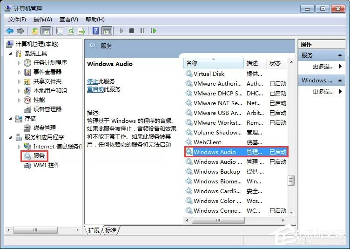The width and height of the screenshot is (350, 249).
Task: Open the 帮助(H) menu
Action: (95, 20)
